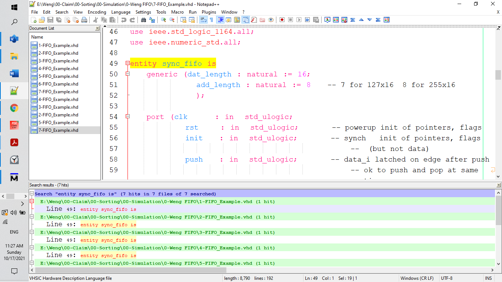Close the Document List panel
This screenshot has height=282, width=502.
(x=97, y=28)
